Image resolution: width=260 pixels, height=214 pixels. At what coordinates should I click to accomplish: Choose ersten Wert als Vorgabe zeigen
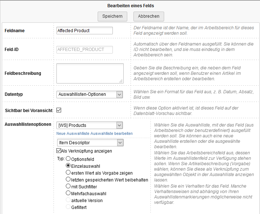tap(68, 173)
